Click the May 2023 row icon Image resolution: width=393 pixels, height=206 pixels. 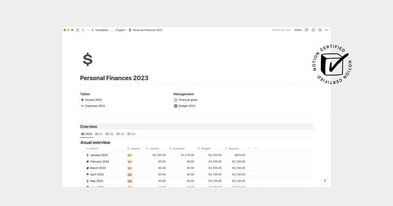point(88,181)
